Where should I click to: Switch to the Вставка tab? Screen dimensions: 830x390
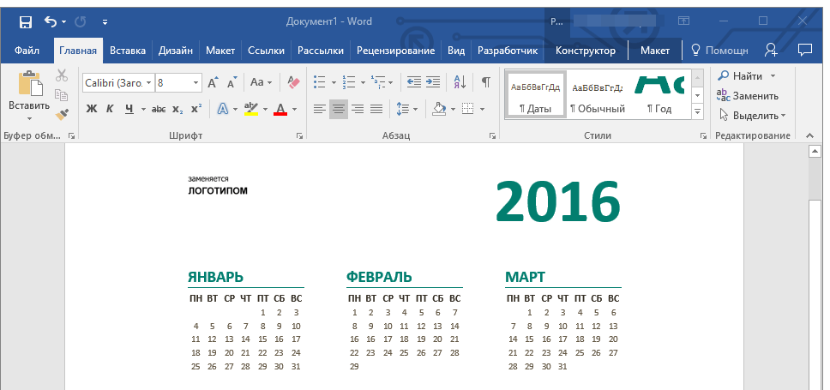[128, 51]
